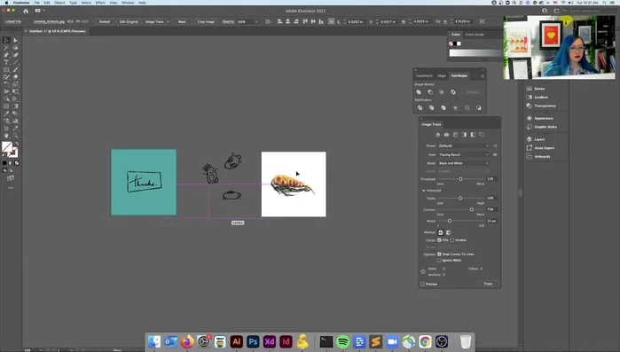Click Minus Front in Pathfinder
Screen dimensions: 620x352
click(x=430, y=92)
